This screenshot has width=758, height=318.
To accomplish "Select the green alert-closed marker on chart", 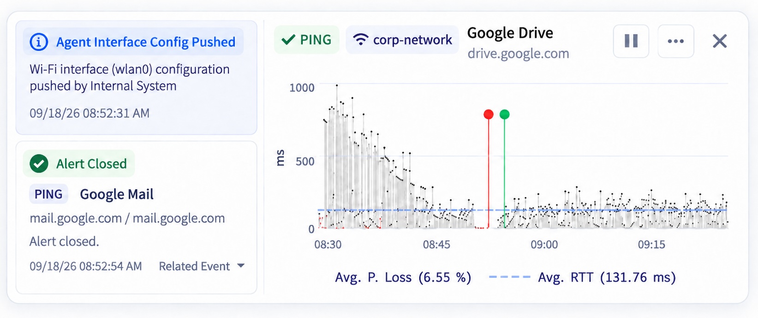I will (505, 114).
